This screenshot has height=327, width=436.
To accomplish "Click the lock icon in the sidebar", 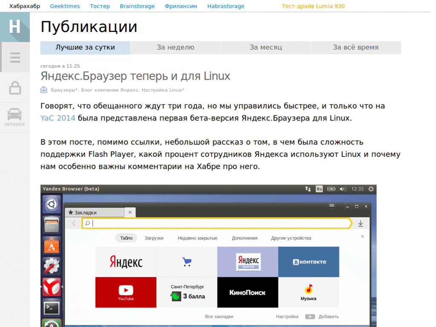I will (15, 88).
